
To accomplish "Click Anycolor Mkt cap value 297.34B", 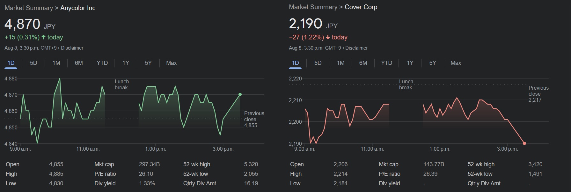I will (x=149, y=164).
